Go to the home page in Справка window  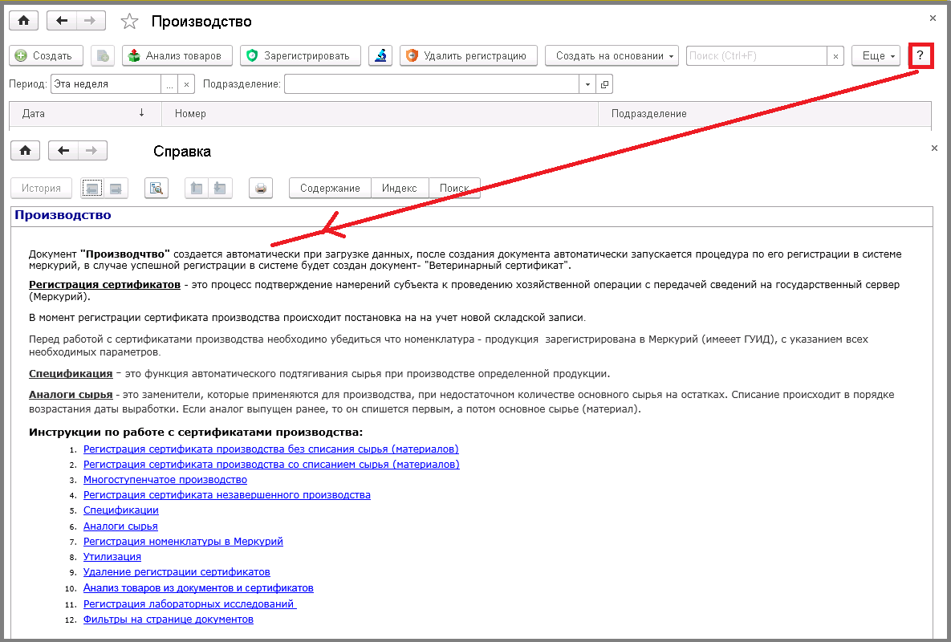25,150
